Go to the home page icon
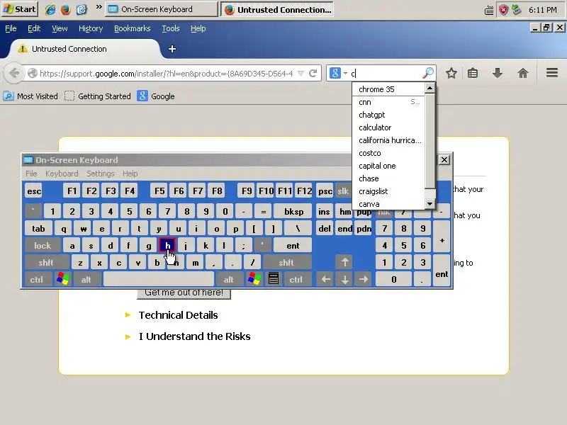Image resolution: width=567 pixels, height=425 pixels. [523, 74]
